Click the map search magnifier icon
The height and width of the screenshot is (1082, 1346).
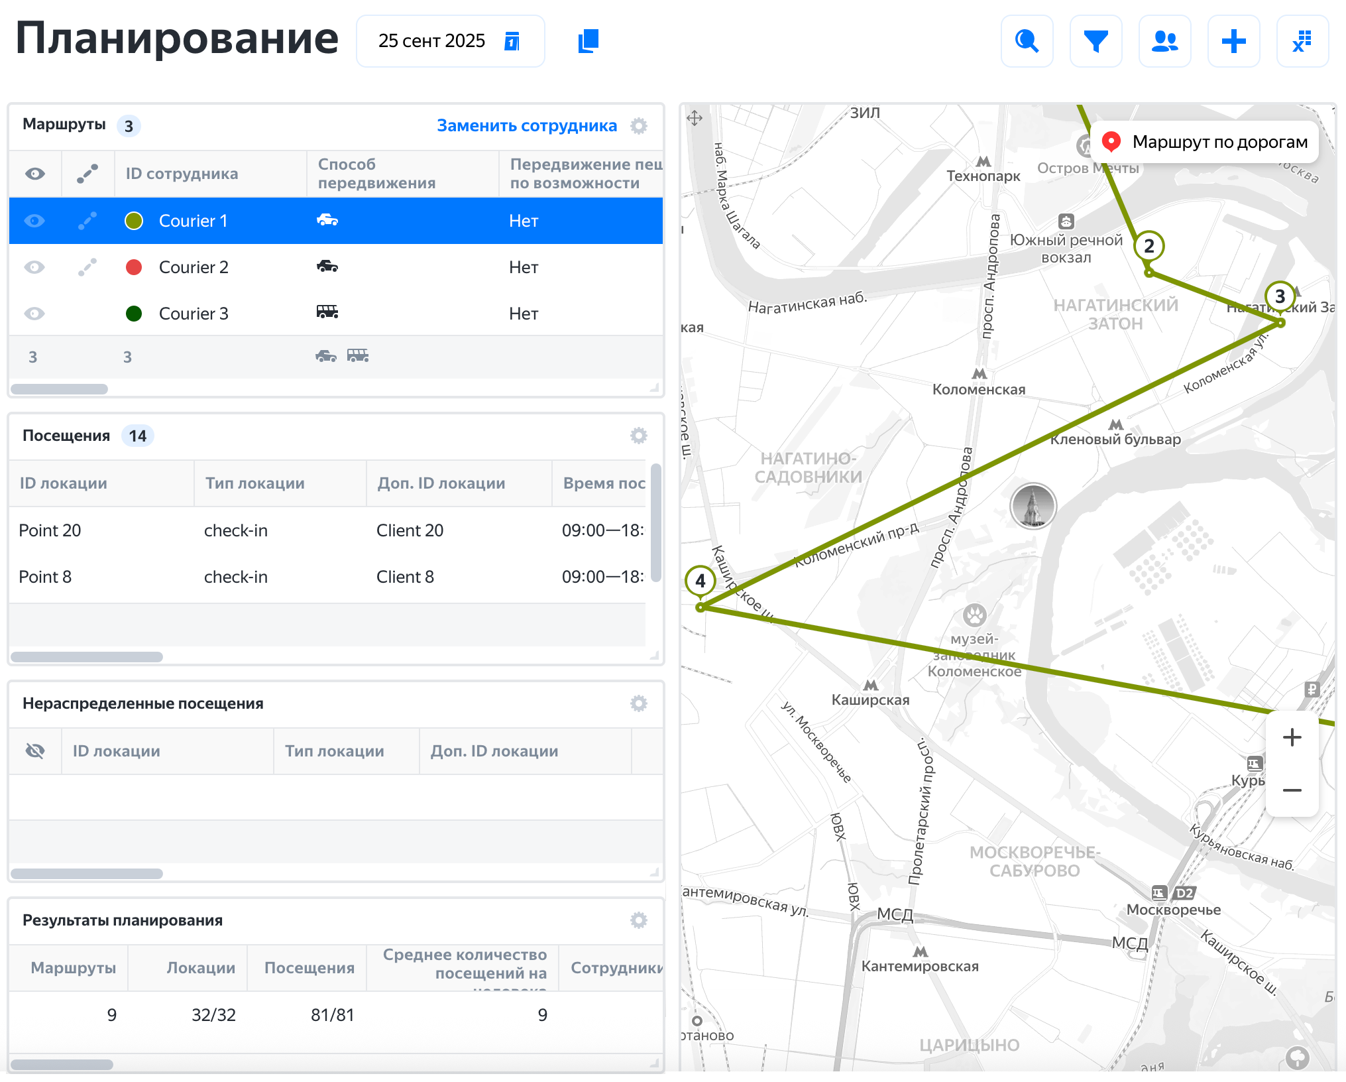pyautogui.click(x=1027, y=41)
